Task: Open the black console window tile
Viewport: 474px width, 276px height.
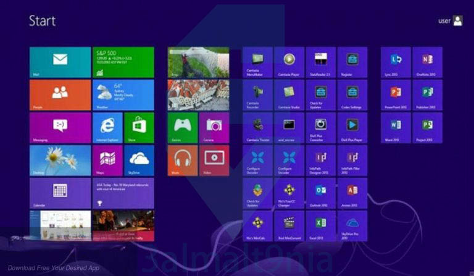Action: (289, 128)
